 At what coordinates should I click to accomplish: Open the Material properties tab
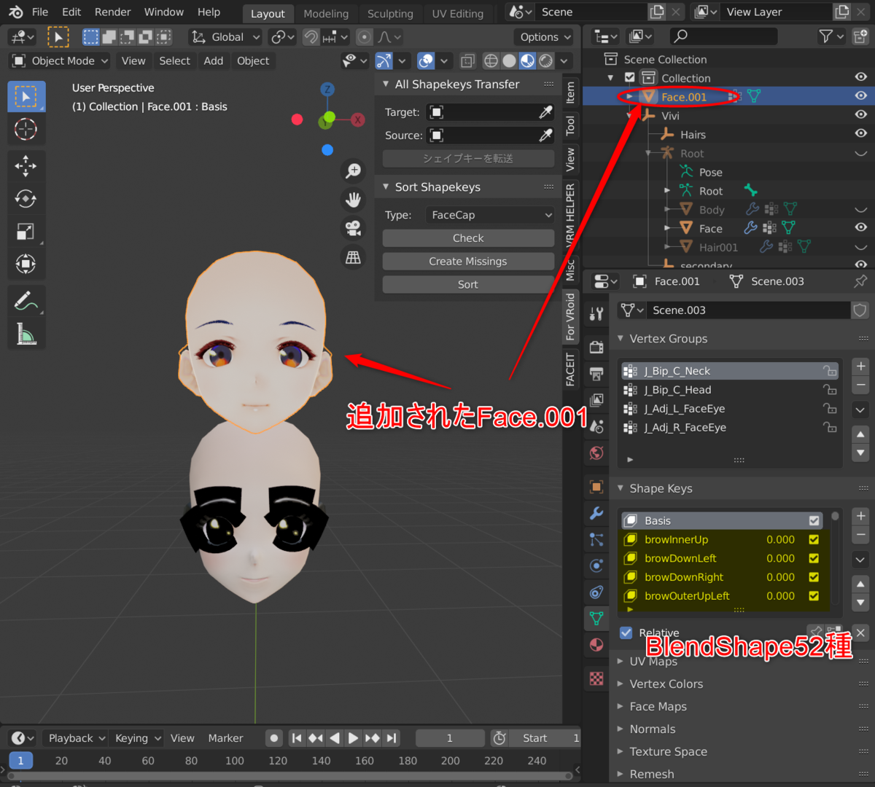coord(596,646)
